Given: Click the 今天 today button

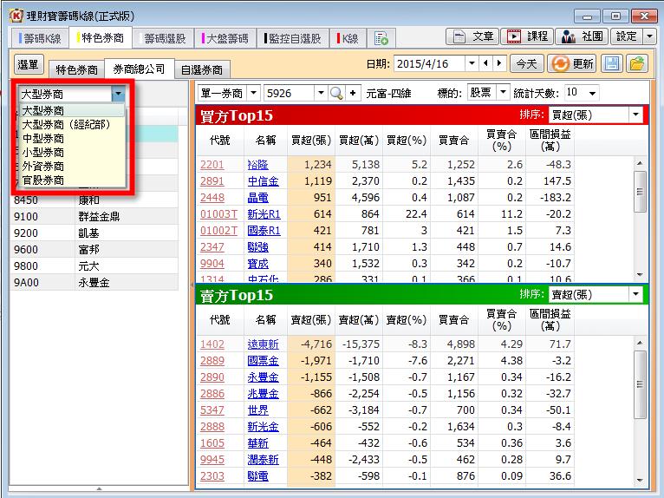Looking at the screenshot, I should 525,64.
